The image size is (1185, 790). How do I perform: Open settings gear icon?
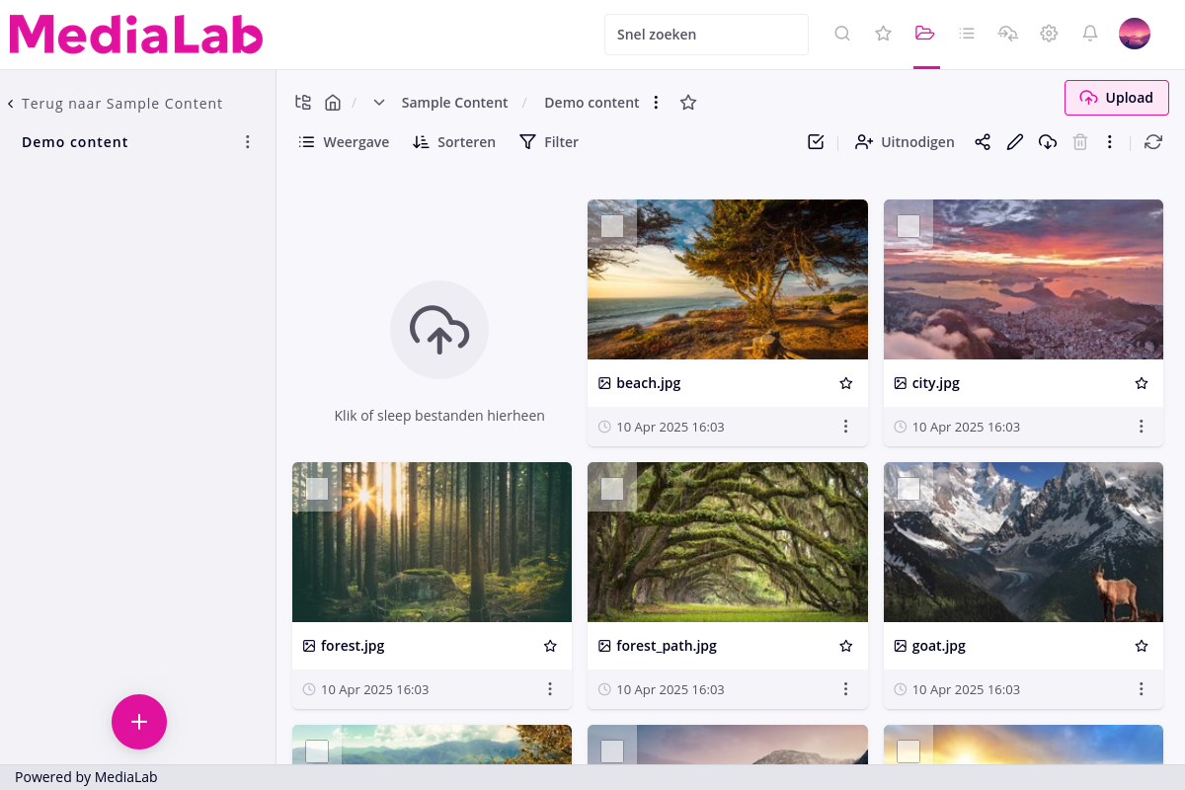pyautogui.click(x=1049, y=34)
